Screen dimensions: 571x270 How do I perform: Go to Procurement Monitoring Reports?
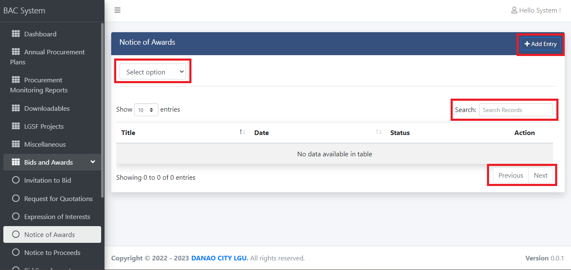(52, 85)
